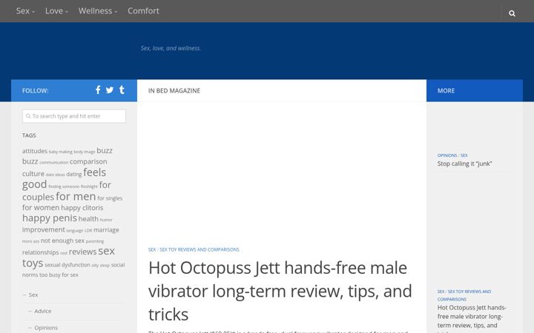This screenshot has height=333, width=534.
Task: Open the 'finding someone' tag
Action: tap(64, 186)
